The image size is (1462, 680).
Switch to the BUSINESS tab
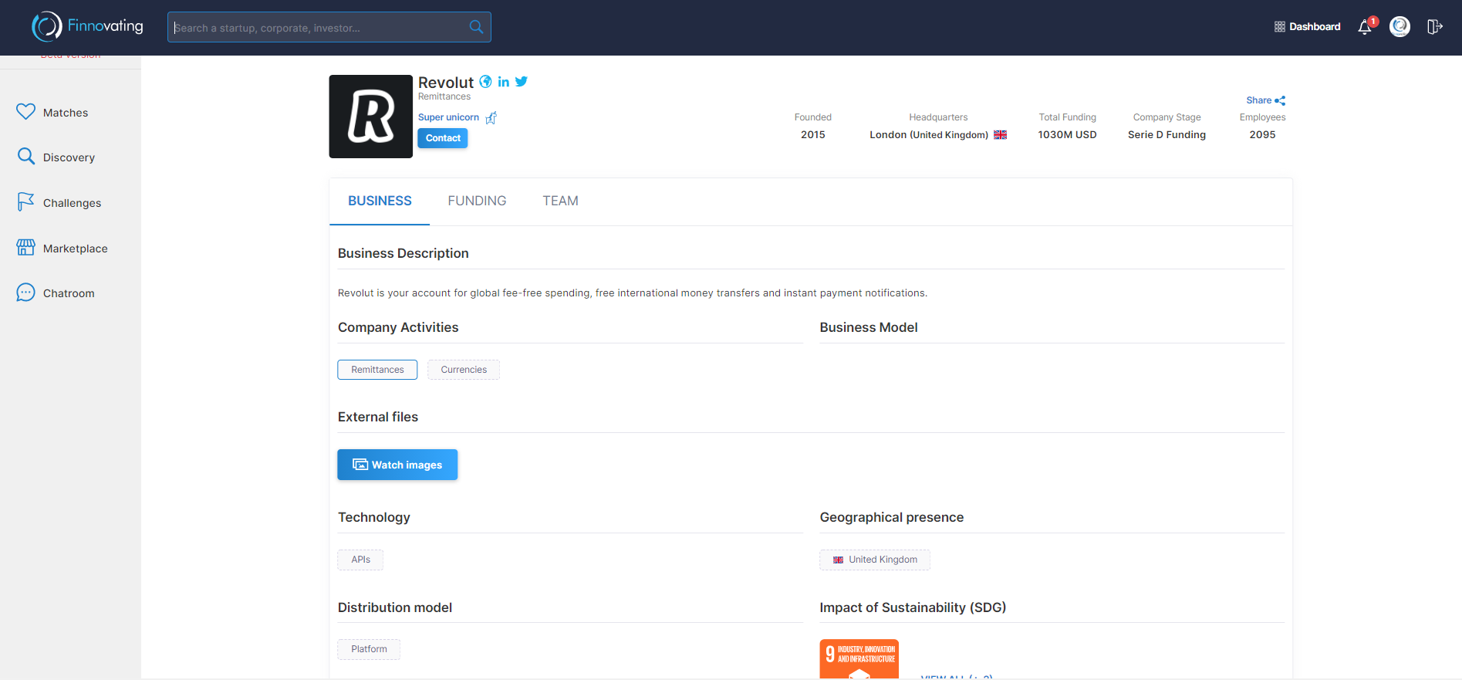point(380,201)
